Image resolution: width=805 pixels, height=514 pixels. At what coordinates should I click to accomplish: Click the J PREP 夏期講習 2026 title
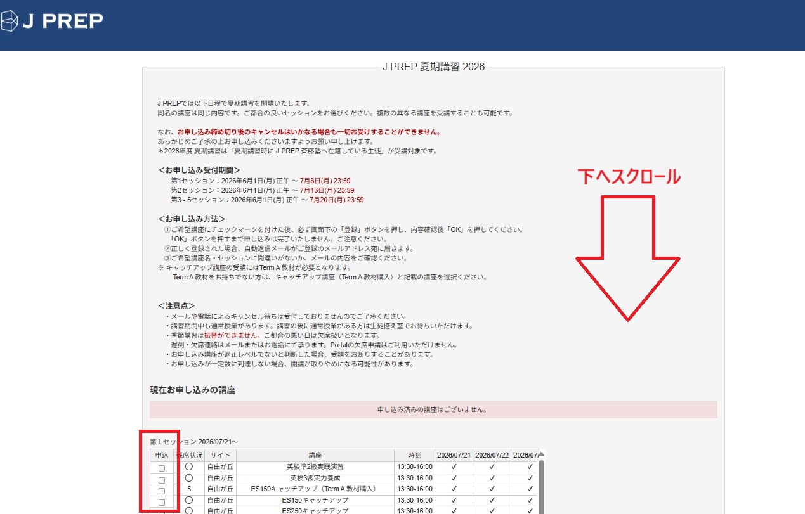point(433,67)
